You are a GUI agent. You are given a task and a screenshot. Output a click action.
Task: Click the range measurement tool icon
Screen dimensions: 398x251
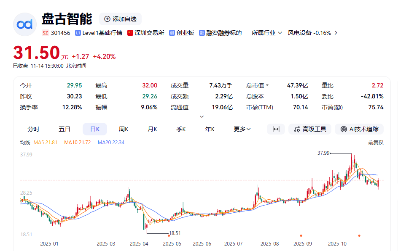click(276, 129)
